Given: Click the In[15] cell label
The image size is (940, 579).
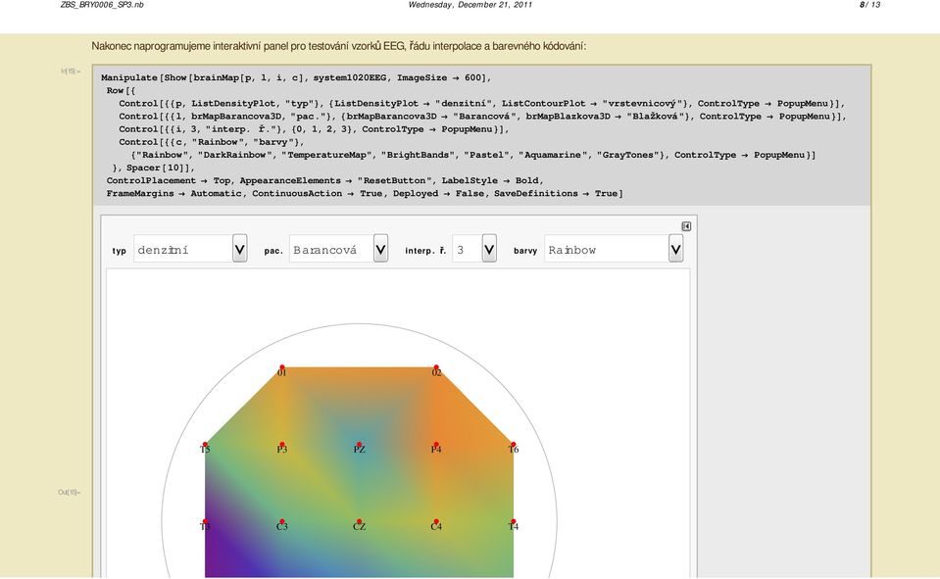Looking at the screenshot, I should click(70, 72).
